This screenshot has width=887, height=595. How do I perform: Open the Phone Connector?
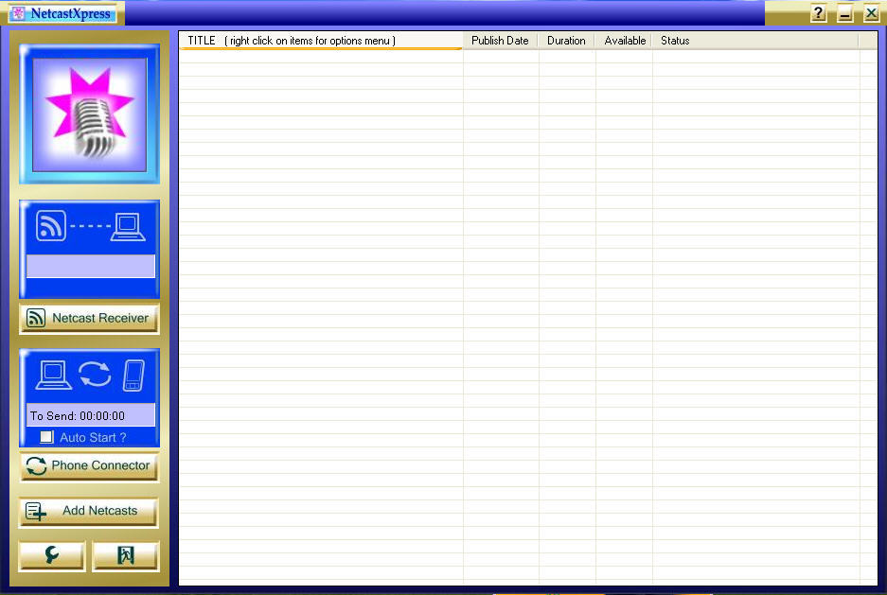89,466
